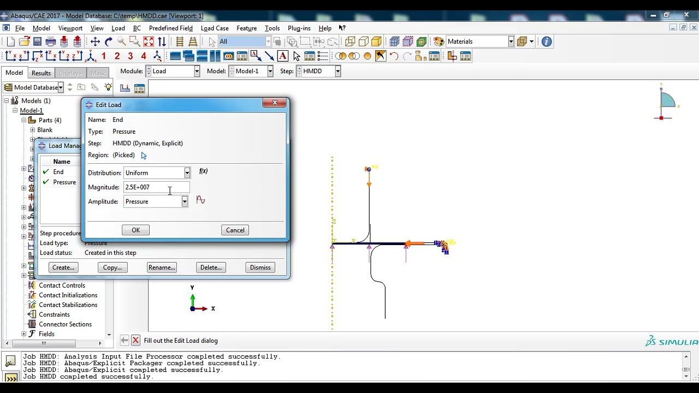699x393 pixels.
Task: Toggle the green check for End load
Action: (46, 172)
